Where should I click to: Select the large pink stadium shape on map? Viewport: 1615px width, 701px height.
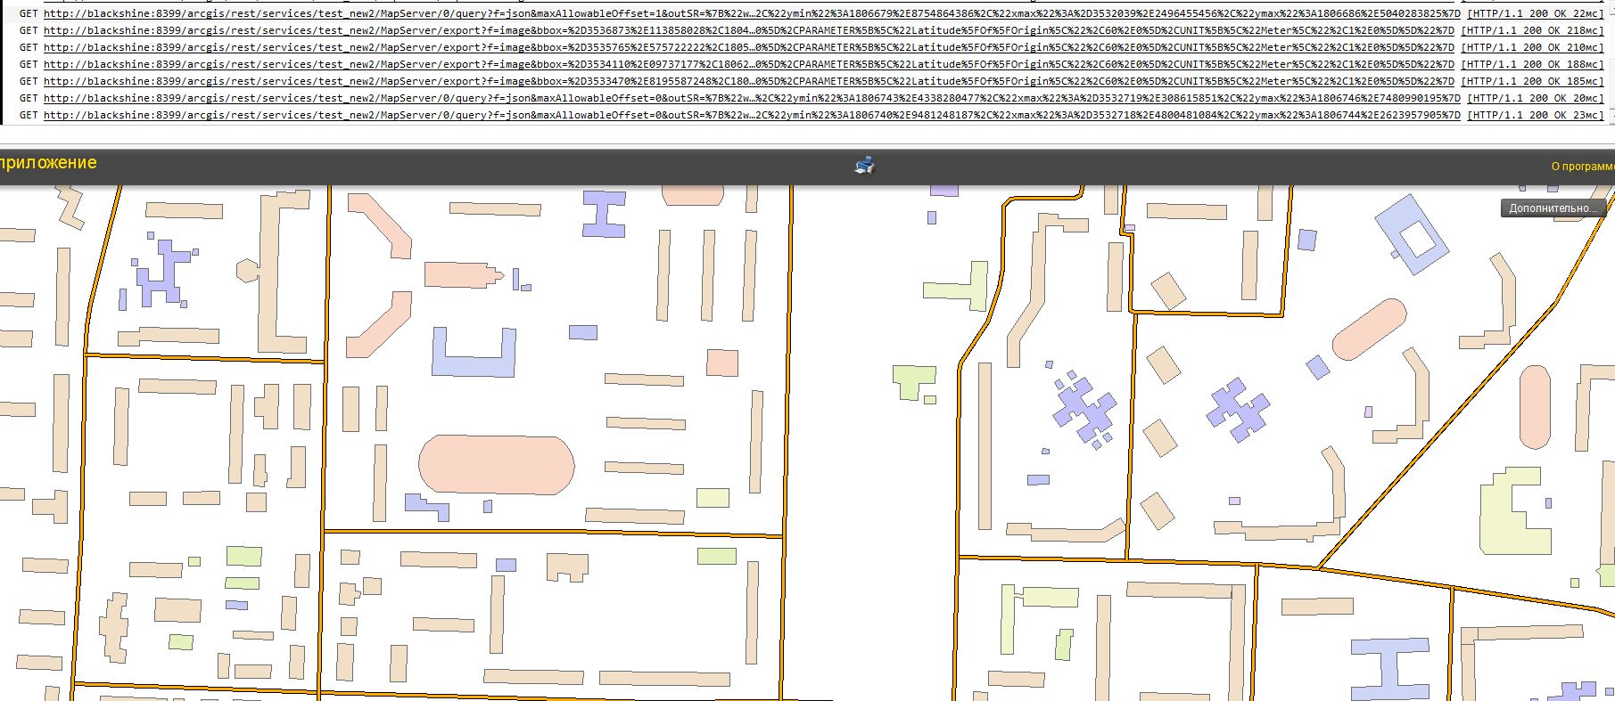coord(496,464)
